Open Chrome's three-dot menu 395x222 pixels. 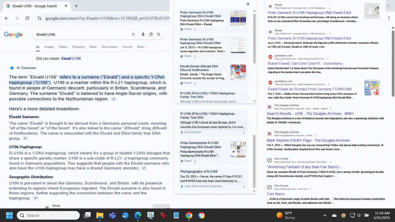point(389,18)
